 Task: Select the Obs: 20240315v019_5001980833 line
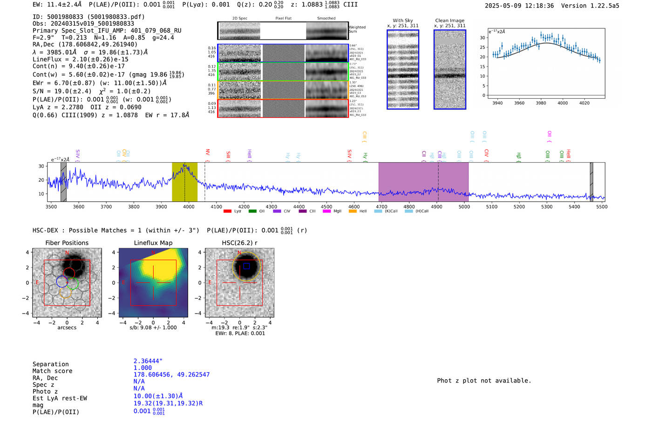coord(83,24)
